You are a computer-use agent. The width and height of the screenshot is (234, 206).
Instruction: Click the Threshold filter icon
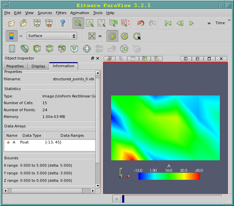coord(62,49)
